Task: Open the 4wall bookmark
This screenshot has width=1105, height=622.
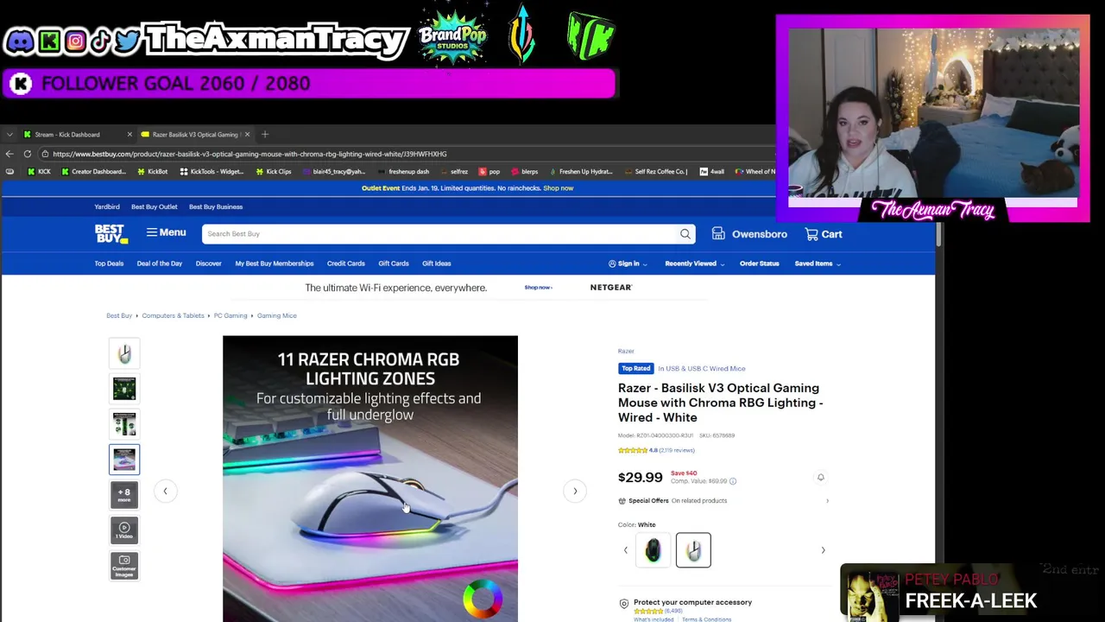Action: (x=711, y=171)
